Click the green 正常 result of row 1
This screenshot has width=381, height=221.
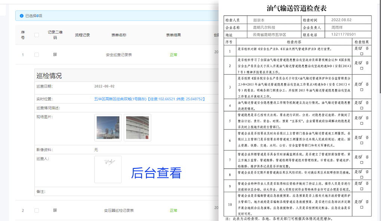pyautogui.click(x=173, y=54)
